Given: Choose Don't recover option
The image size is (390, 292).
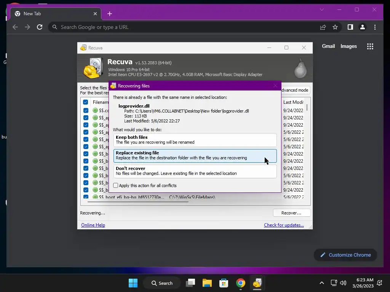Looking at the screenshot, I should [x=195, y=171].
